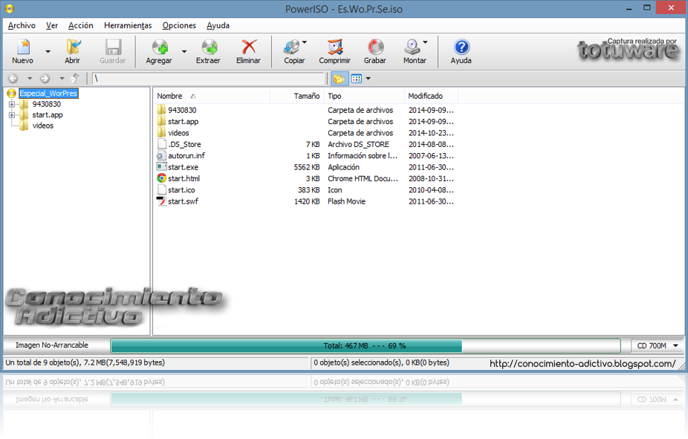Open the Copiar dropdown arrow
This screenshot has height=439, width=688.
click(x=305, y=42)
